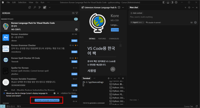Attach an image to chat icon
This screenshot has height=108, width=200.
191,22
